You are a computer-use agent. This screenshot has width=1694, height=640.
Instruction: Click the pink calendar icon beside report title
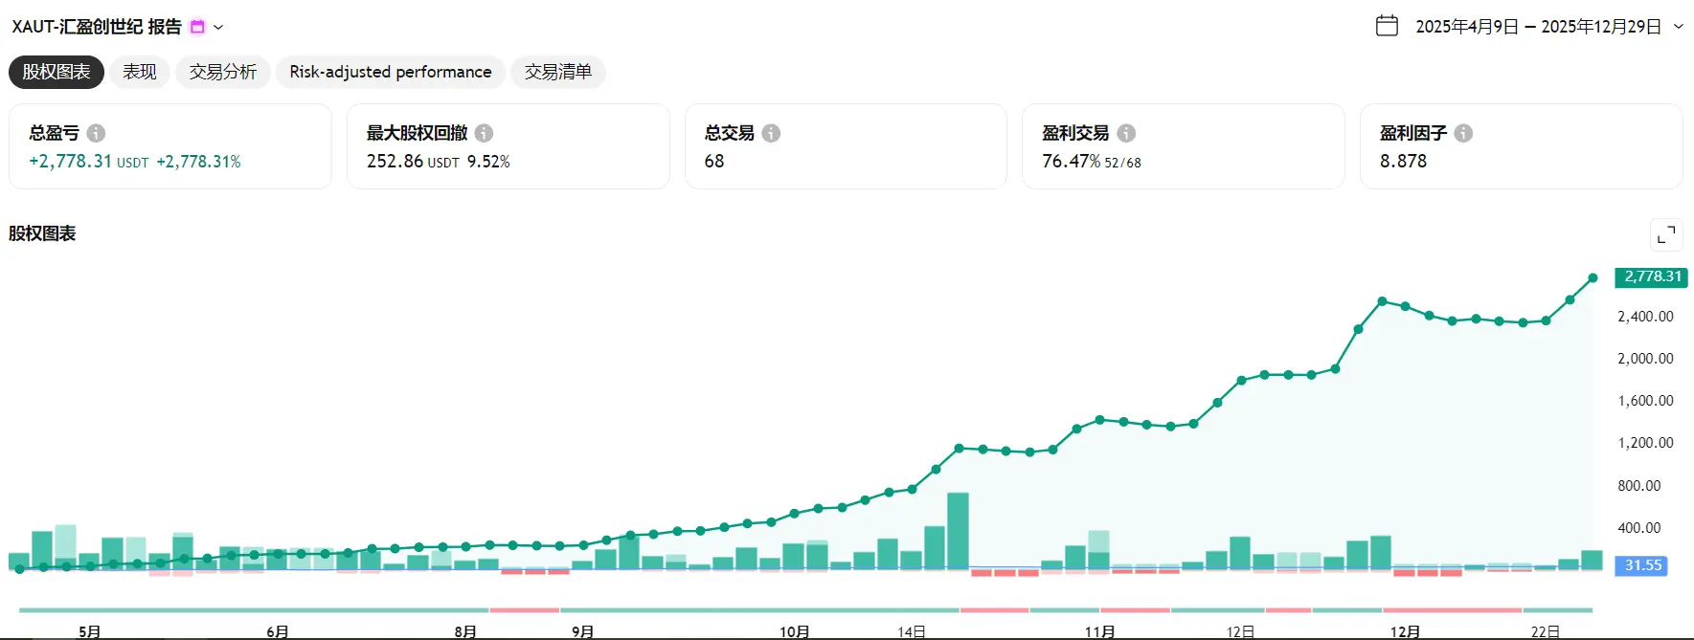tap(197, 27)
